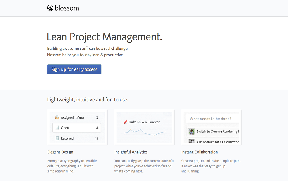Click the blossom wordmark text
288x181 pixels.
tap(67, 8)
